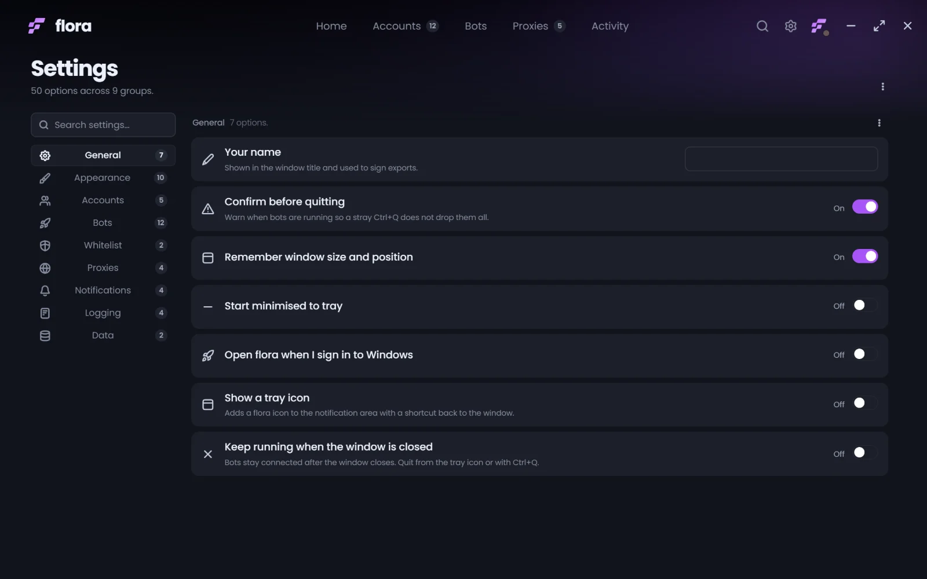
Task: Click window icon for Remember window size
Action: [208, 258]
